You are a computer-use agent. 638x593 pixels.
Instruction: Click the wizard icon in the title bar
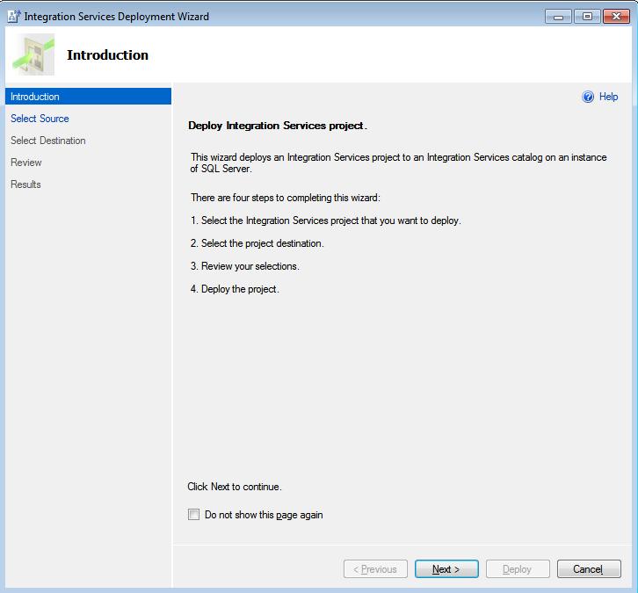point(13,16)
